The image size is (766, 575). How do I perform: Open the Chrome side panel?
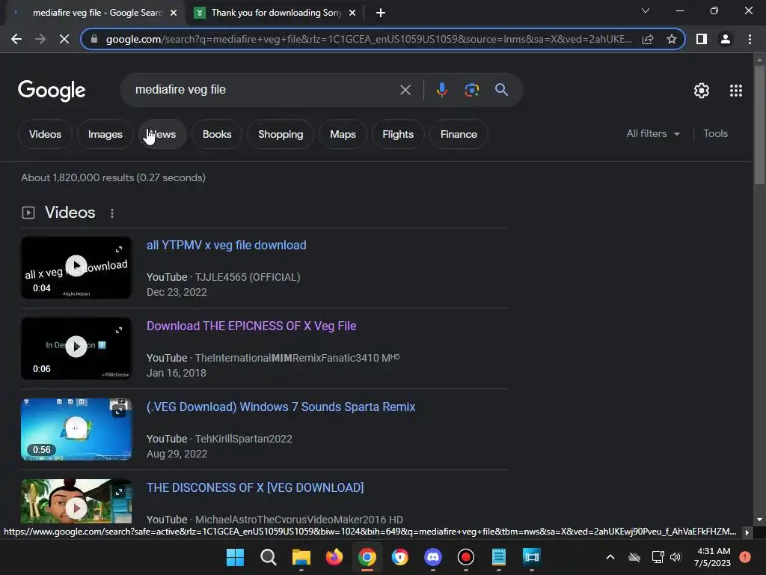(702, 39)
